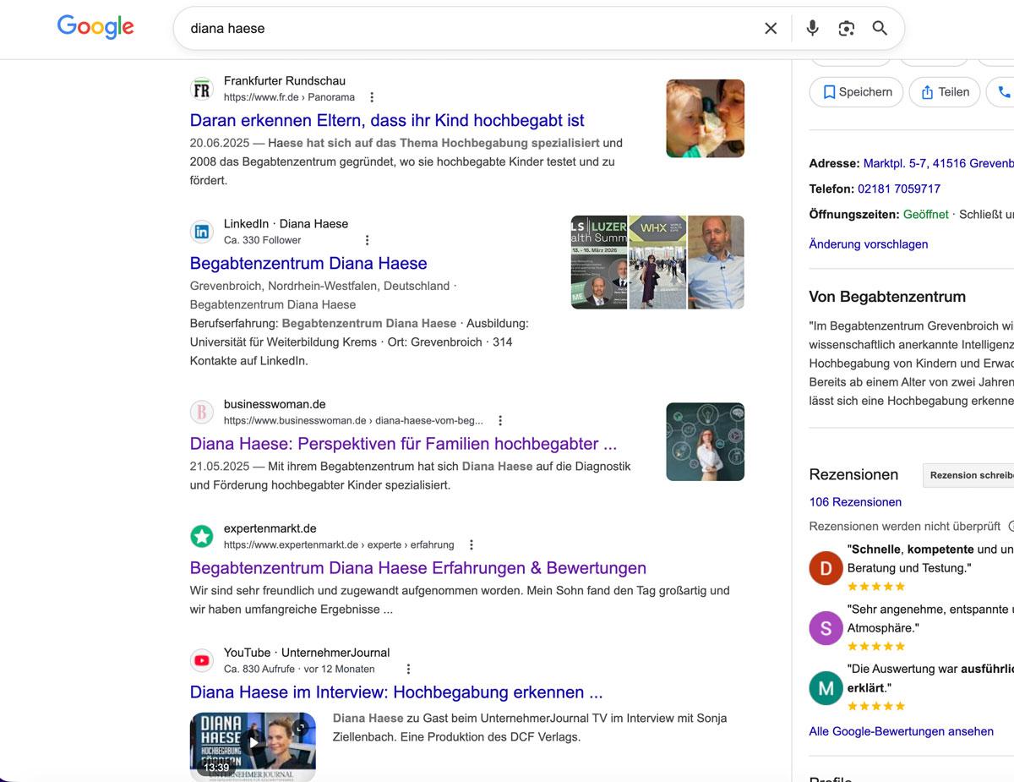Click the YouTube favicon
Viewport: 1014px width, 782px height.
click(202, 660)
